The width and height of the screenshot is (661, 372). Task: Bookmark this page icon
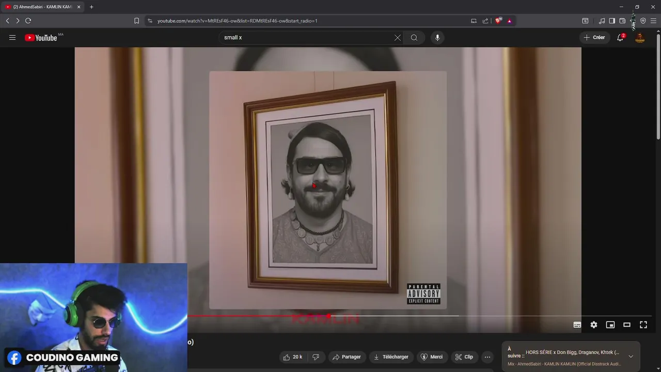point(136,21)
